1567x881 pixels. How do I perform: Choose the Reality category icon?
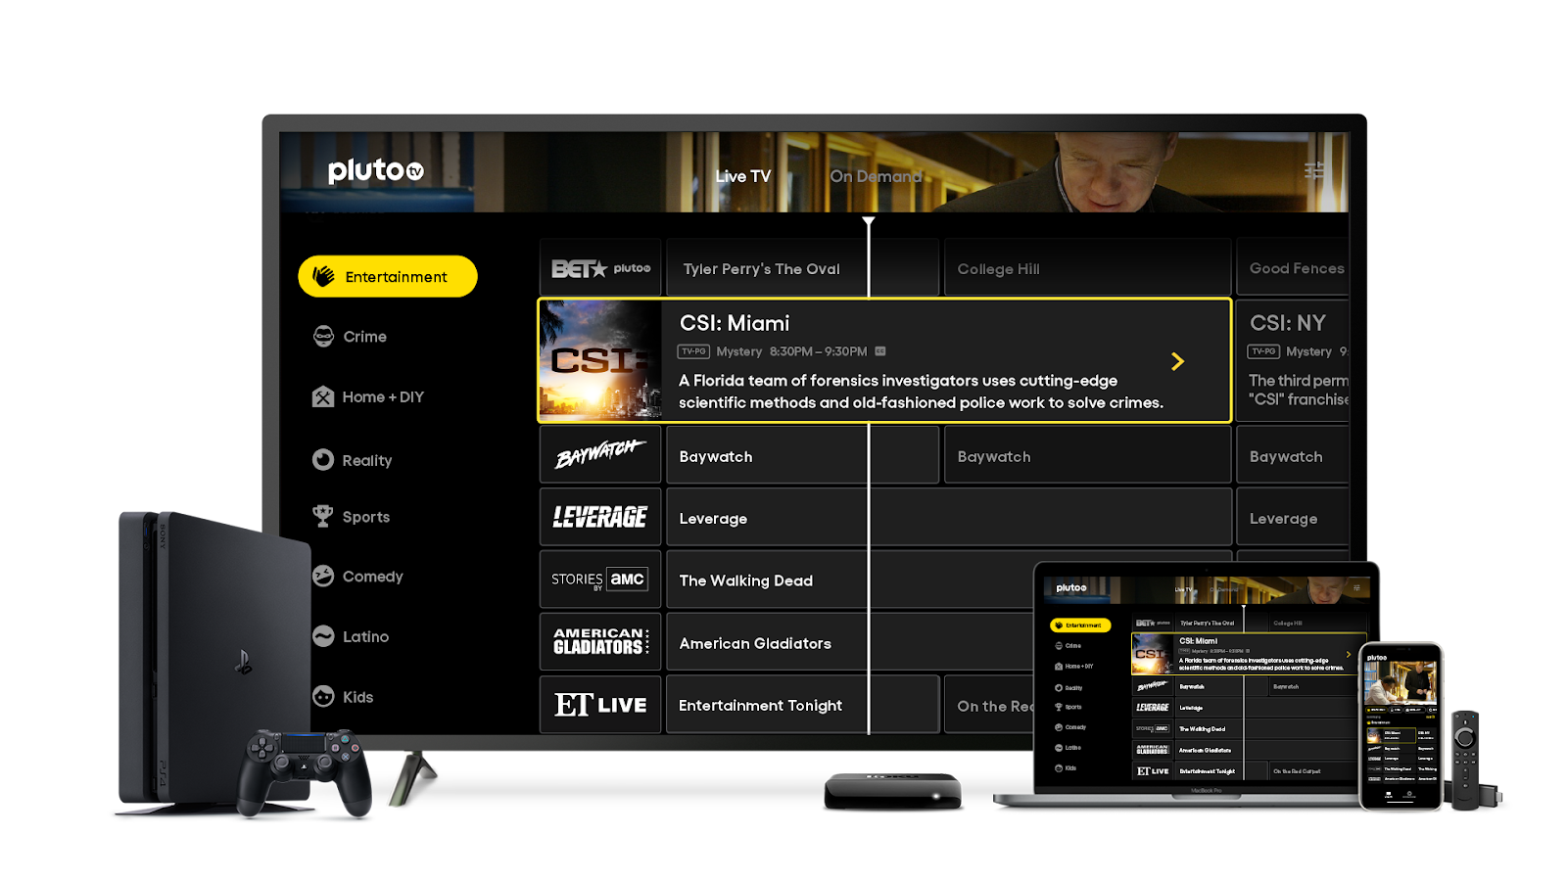coord(323,460)
